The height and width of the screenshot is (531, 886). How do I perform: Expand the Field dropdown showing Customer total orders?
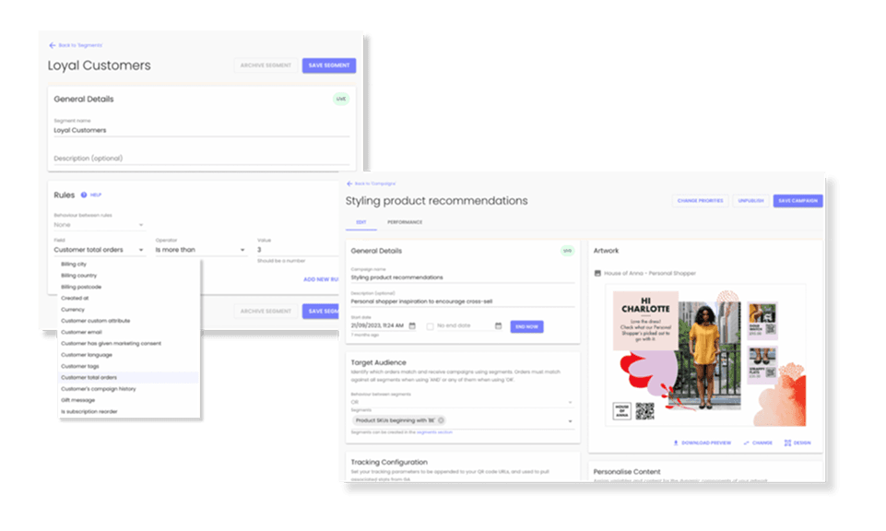(100, 250)
